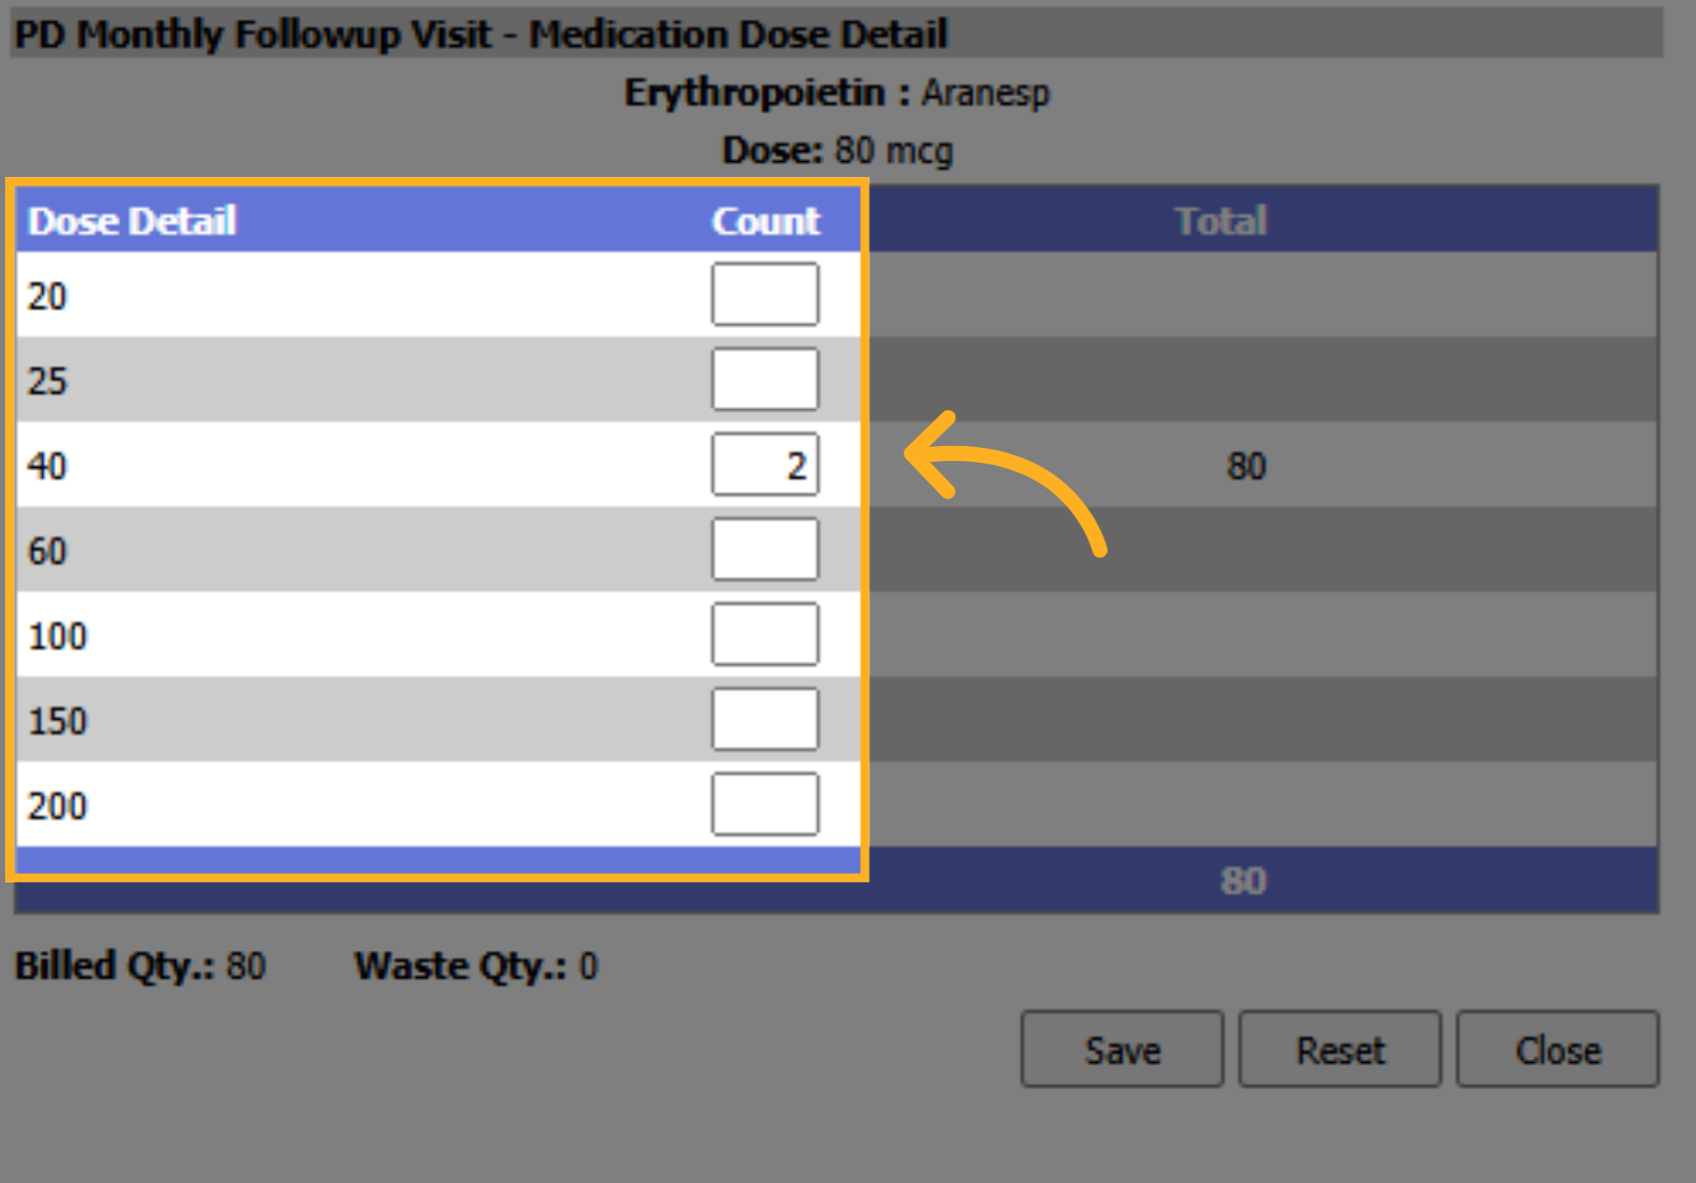
Task: Click the dose label 100
Action: click(x=58, y=636)
